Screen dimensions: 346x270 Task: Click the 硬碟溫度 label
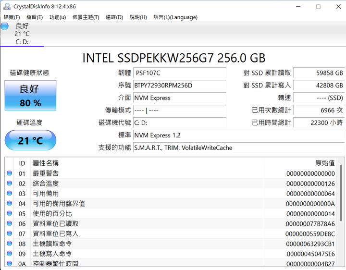29,123
